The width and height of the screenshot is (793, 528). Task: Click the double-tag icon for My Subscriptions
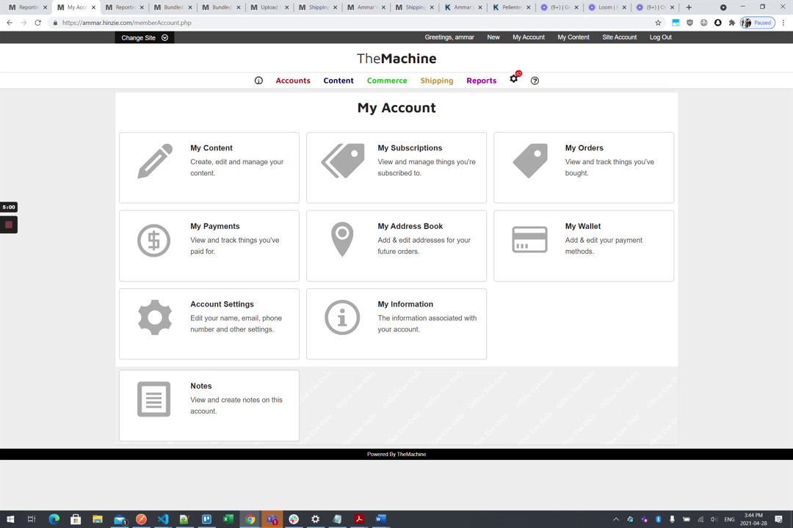tap(342, 161)
